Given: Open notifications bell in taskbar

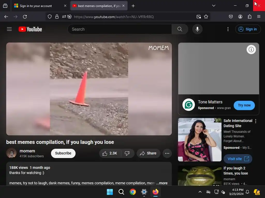Looking at the screenshot, I should [x=247, y=192].
